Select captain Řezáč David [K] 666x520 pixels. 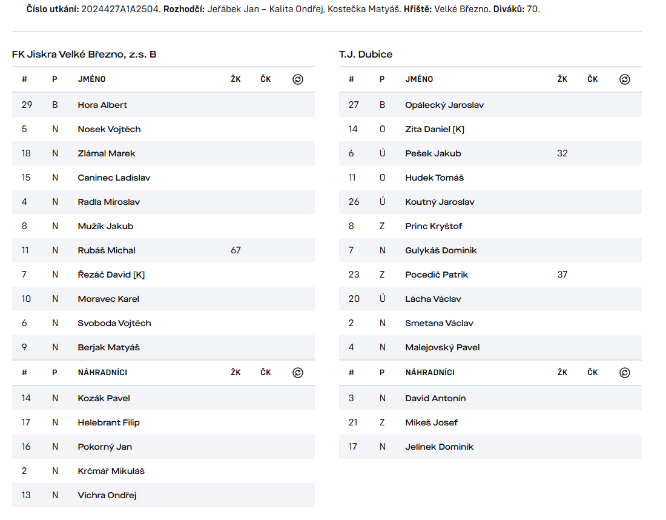(111, 275)
